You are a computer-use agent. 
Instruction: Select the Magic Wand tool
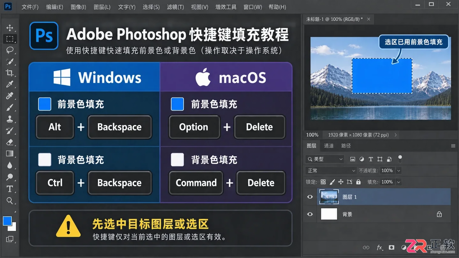10,61
